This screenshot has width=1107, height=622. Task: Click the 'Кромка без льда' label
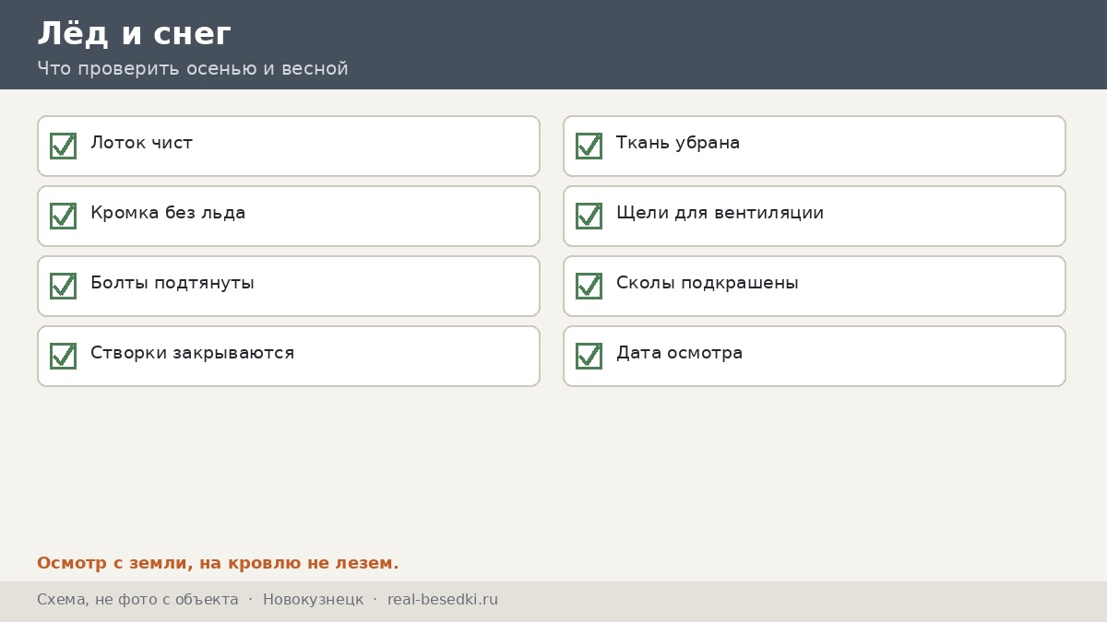168,213
